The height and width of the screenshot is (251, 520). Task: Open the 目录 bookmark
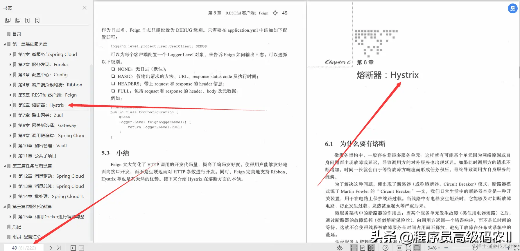tap(17, 34)
